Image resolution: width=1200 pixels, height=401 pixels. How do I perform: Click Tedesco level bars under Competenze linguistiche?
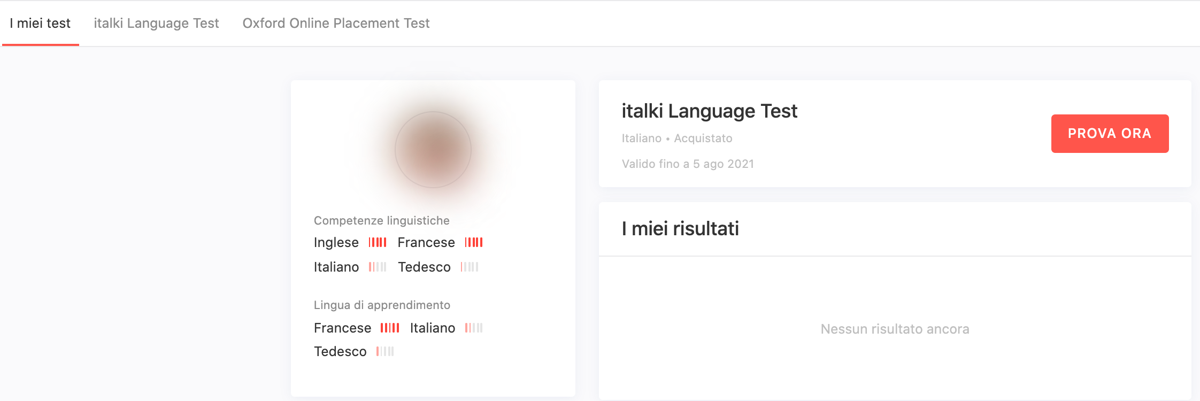(x=470, y=267)
